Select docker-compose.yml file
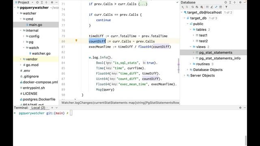This screenshot has width=260, height=146. click(40, 82)
